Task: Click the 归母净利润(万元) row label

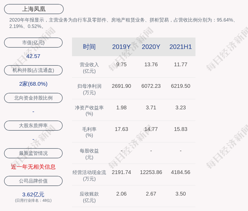Action: (89, 89)
